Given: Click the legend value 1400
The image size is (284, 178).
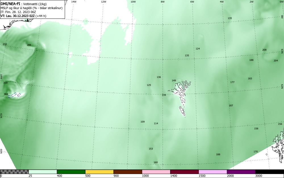Looking at the screenshot, I should 174,176.
